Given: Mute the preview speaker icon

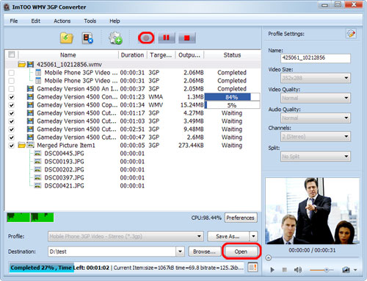Looking at the screenshot, I should click(x=297, y=270).
